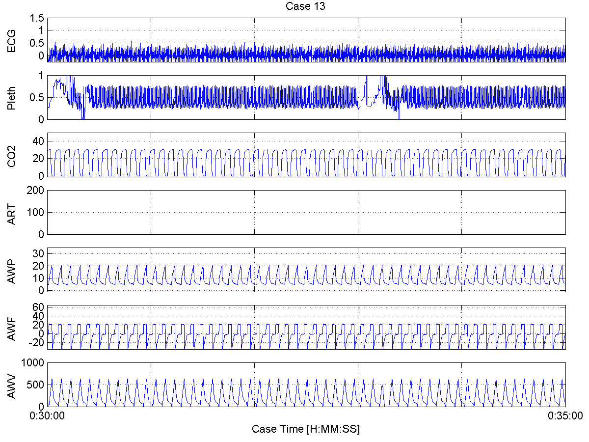This screenshot has height=442, width=589.
Task: Click the 1.5 tick on ECG axis
Action: [x=37, y=18]
